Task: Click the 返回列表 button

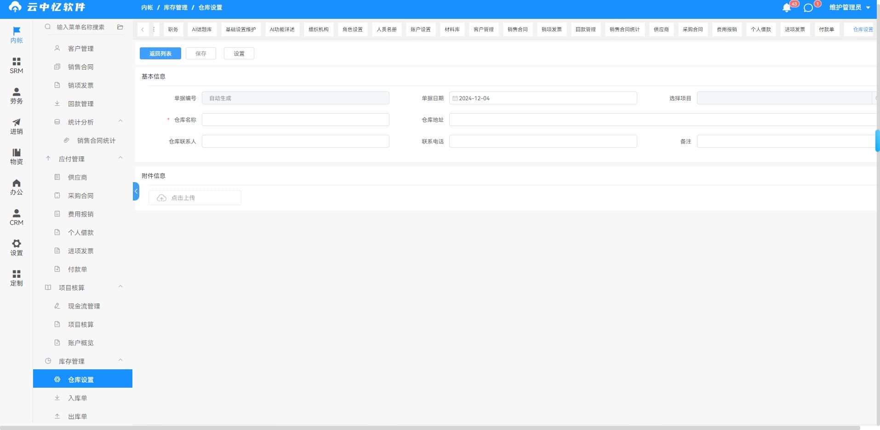Action: (160, 53)
